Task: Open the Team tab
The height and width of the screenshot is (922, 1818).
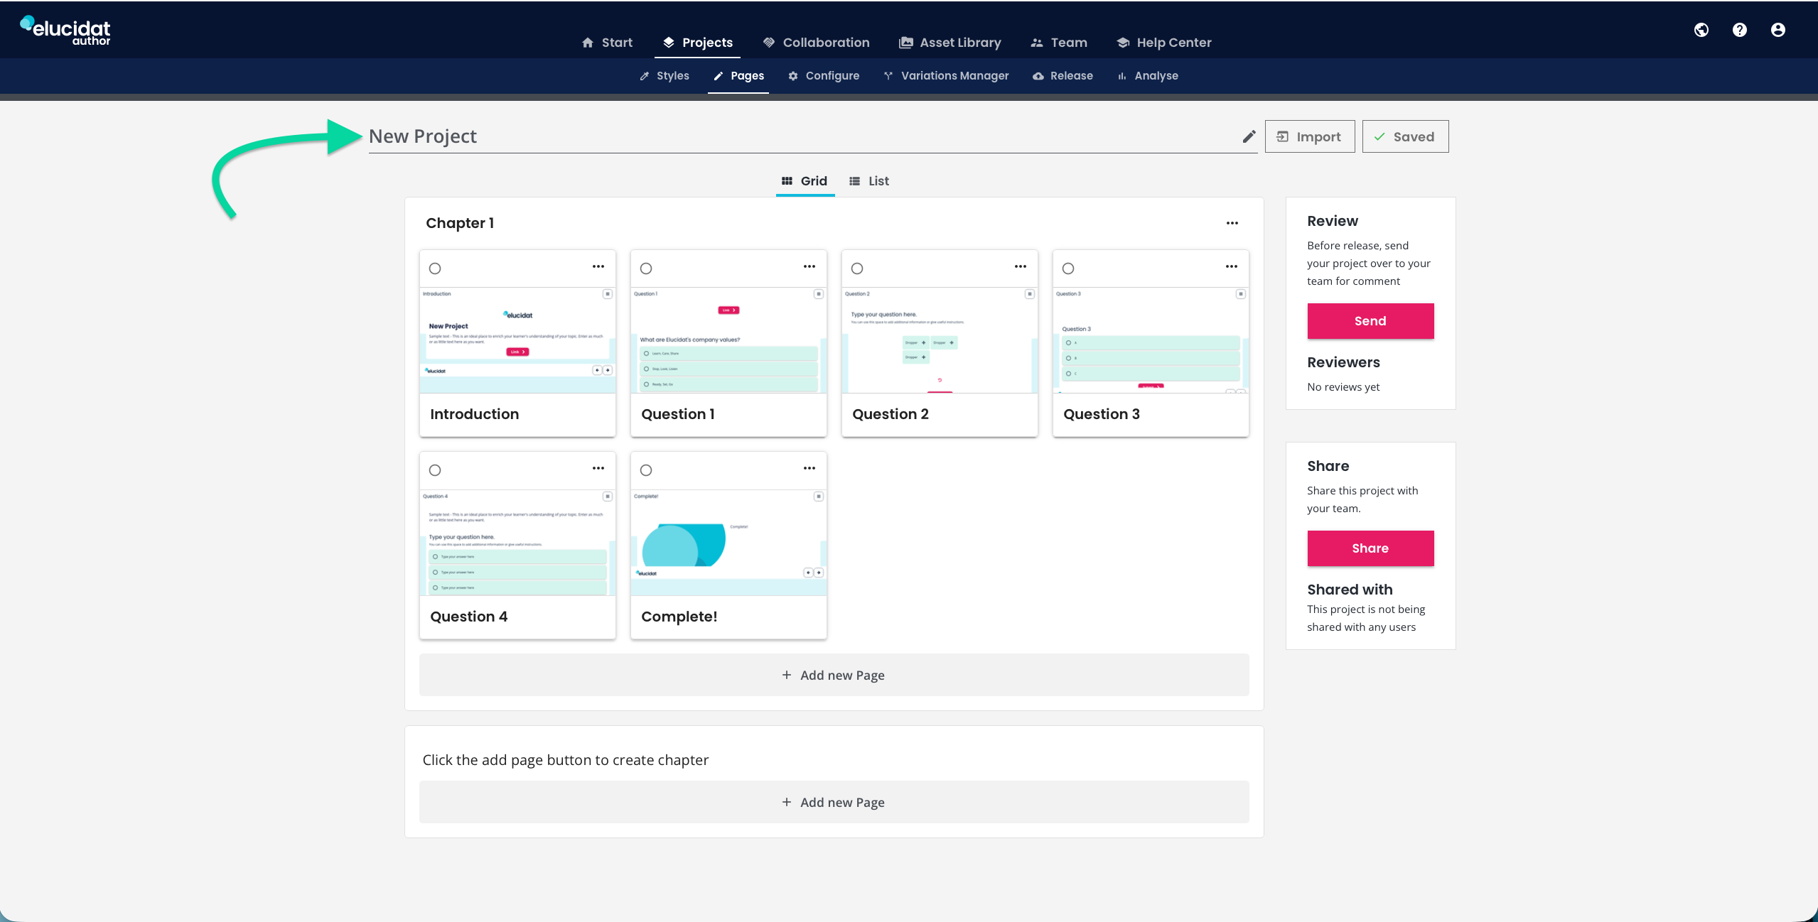Action: tap(1059, 43)
